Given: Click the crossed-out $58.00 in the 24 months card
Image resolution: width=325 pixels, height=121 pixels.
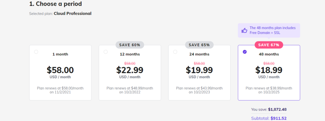Looking at the screenshot, I should point(199,64).
